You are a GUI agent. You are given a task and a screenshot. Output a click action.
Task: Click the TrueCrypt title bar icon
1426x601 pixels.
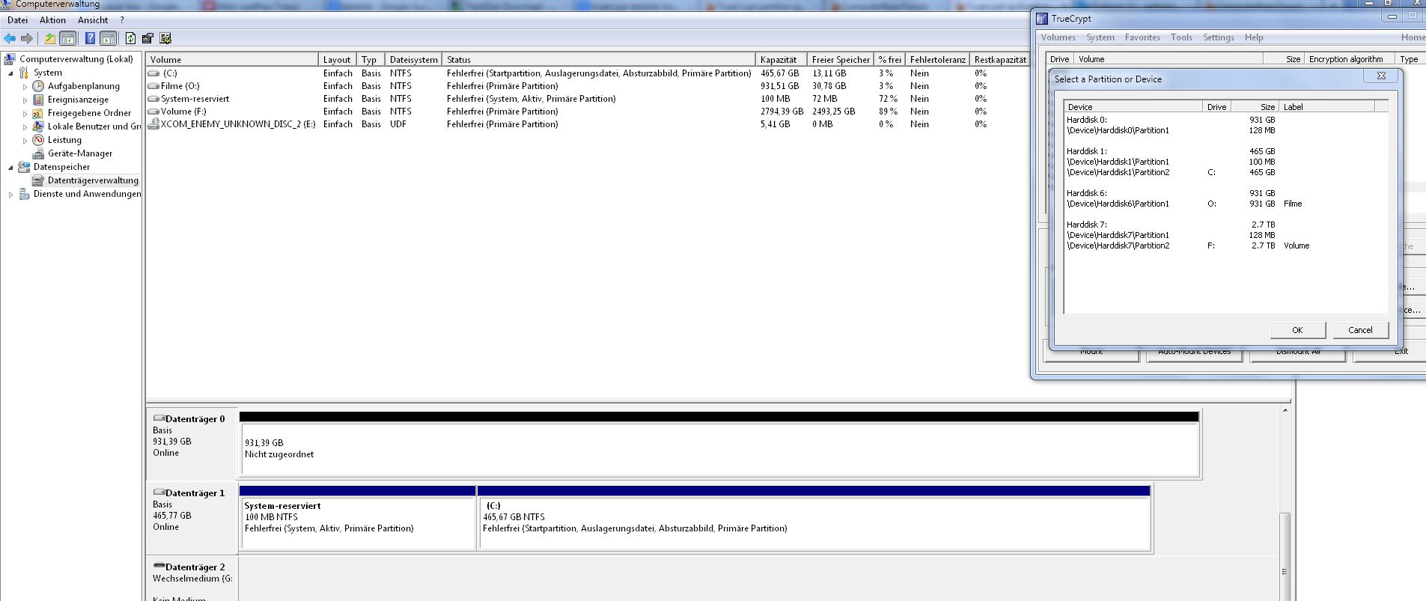[1042, 19]
